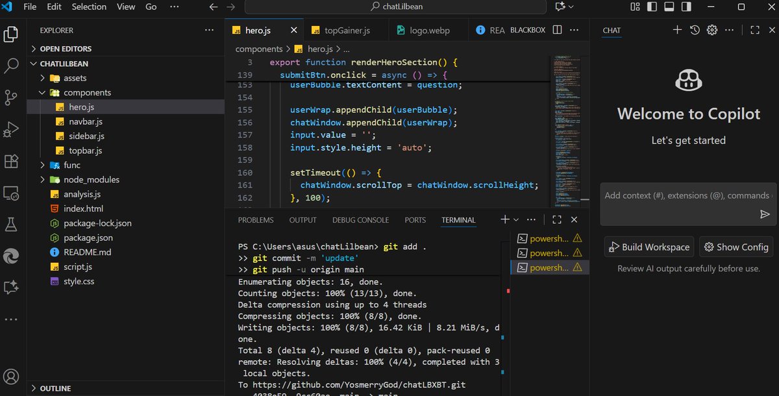Close the terminal panel
This screenshot has width=779, height=396.
coord(574,220)
